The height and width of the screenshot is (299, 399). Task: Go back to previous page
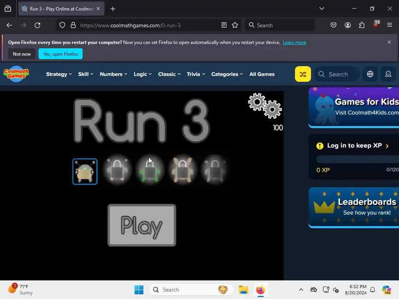point(9,25)
